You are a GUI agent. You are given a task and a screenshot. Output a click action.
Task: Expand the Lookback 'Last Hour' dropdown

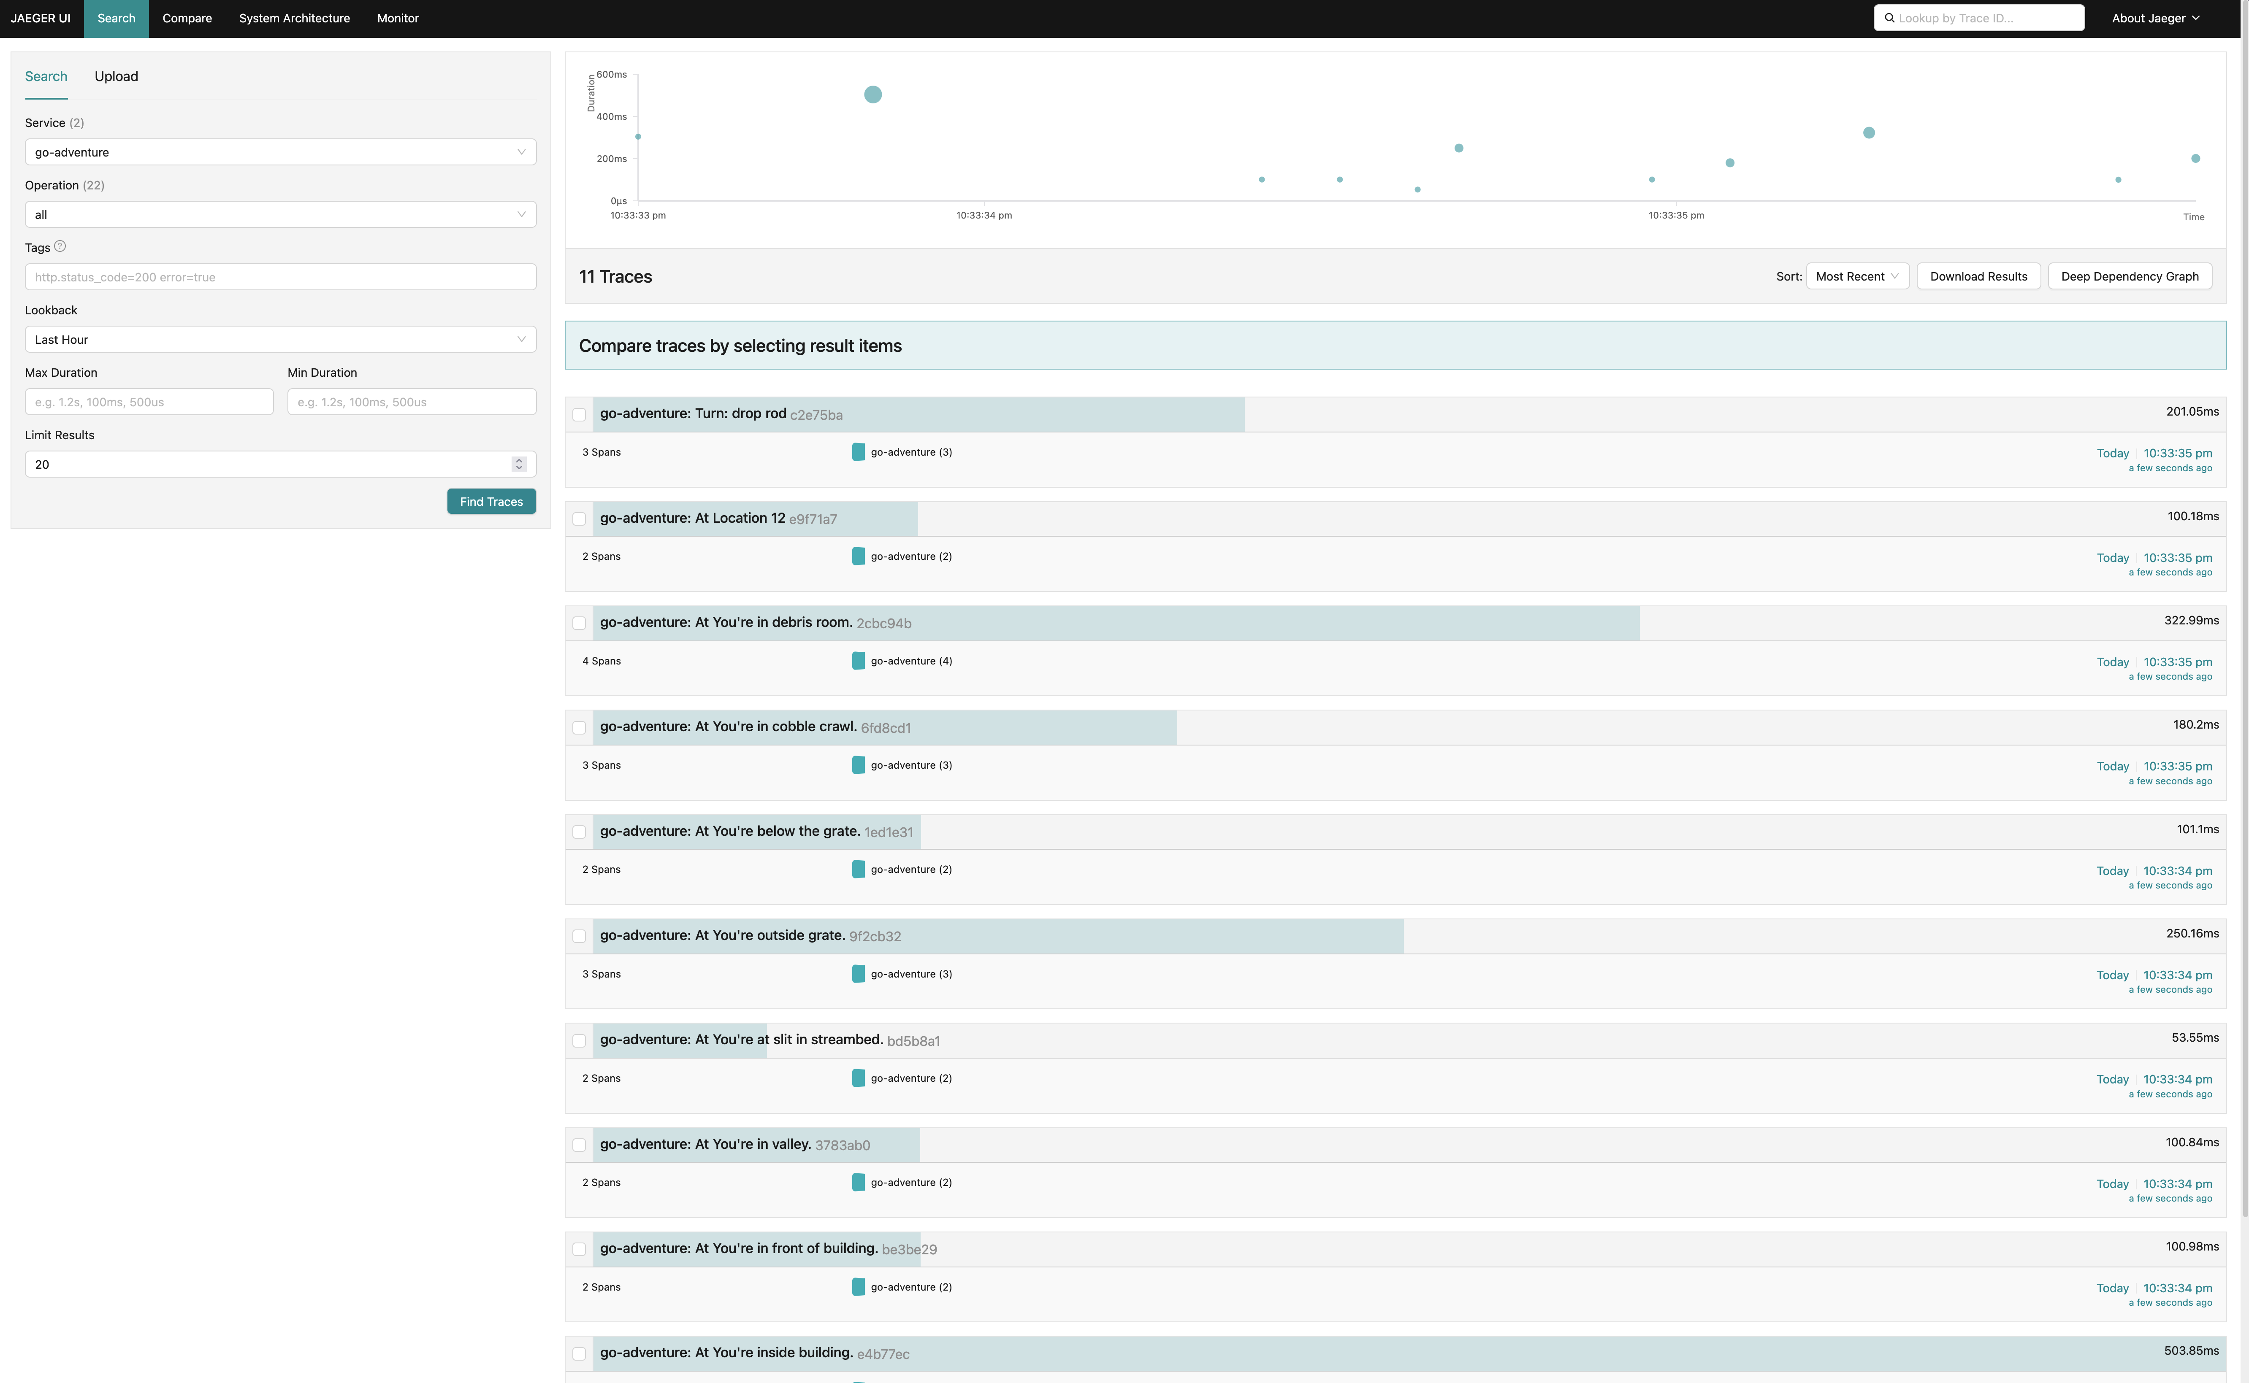pos(280,339)
